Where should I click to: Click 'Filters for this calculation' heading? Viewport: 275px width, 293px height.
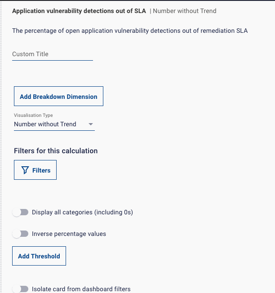(x=56, y=151)
